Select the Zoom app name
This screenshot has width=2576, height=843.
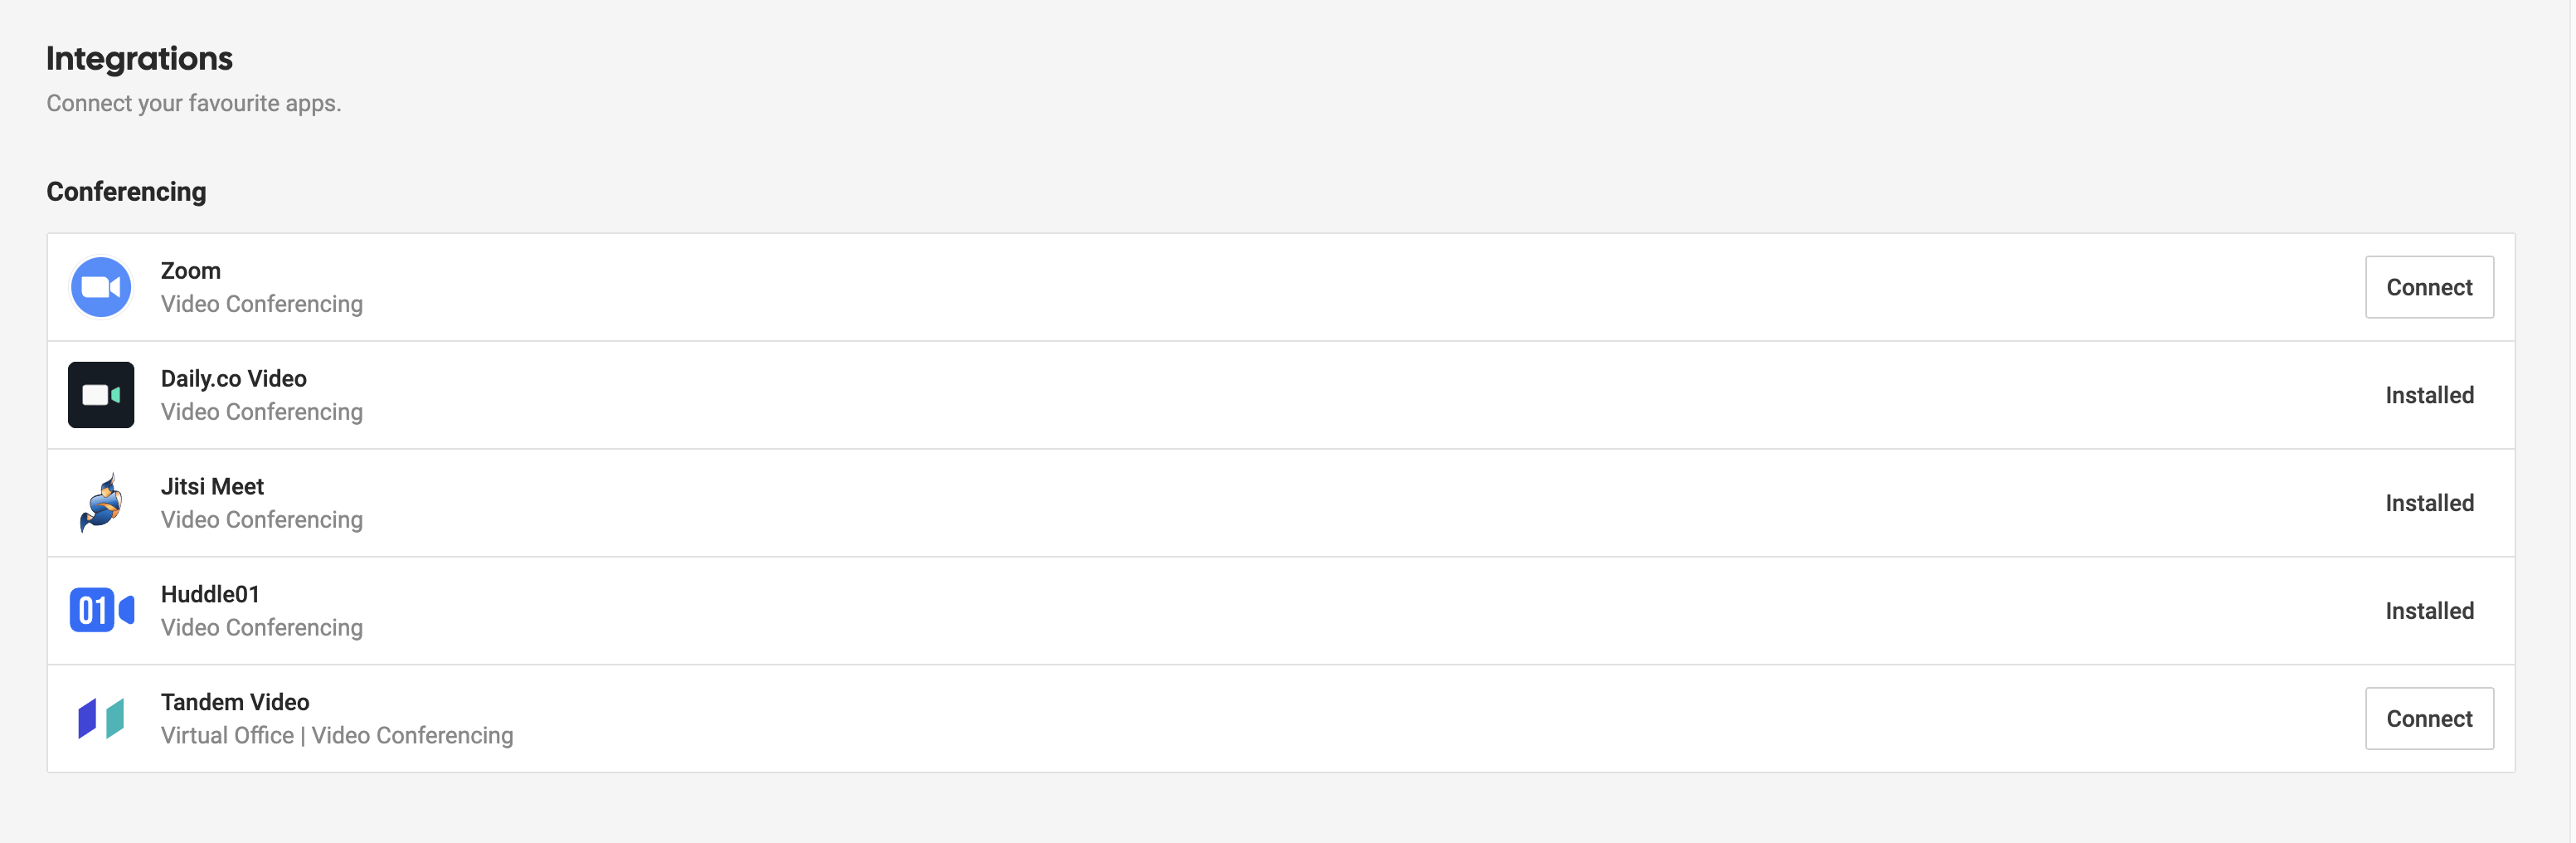(x=190, y=271)
